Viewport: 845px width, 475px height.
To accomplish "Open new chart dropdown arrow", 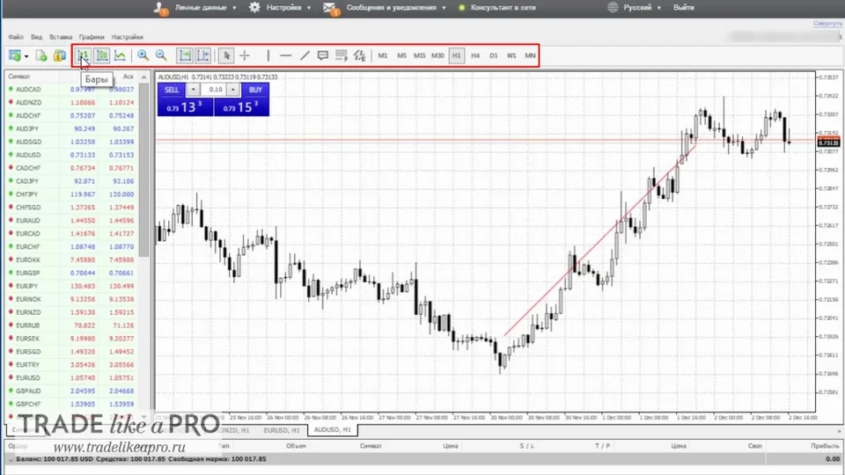I will (26, 56).
